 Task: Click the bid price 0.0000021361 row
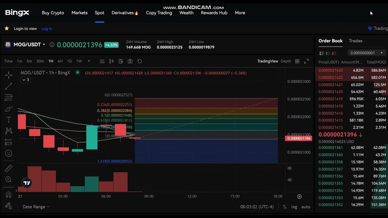(351, 148)
